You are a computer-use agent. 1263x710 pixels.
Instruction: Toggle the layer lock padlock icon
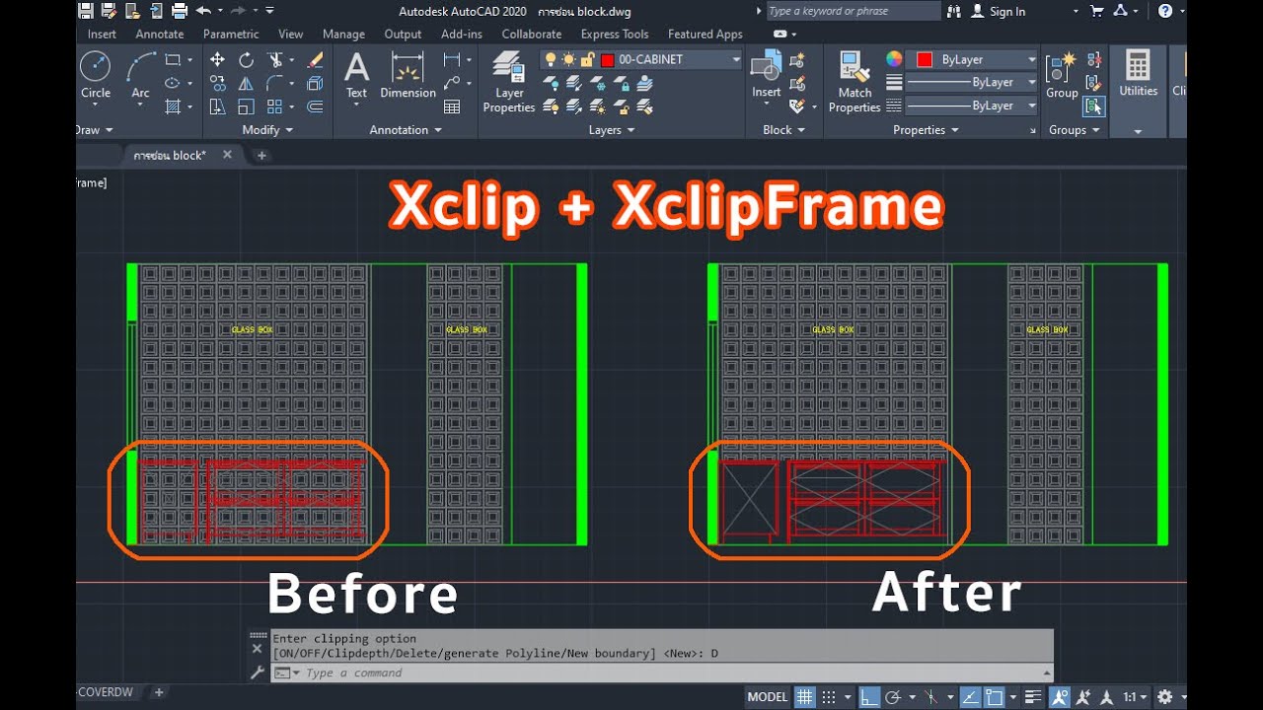(x=587, y=60)
